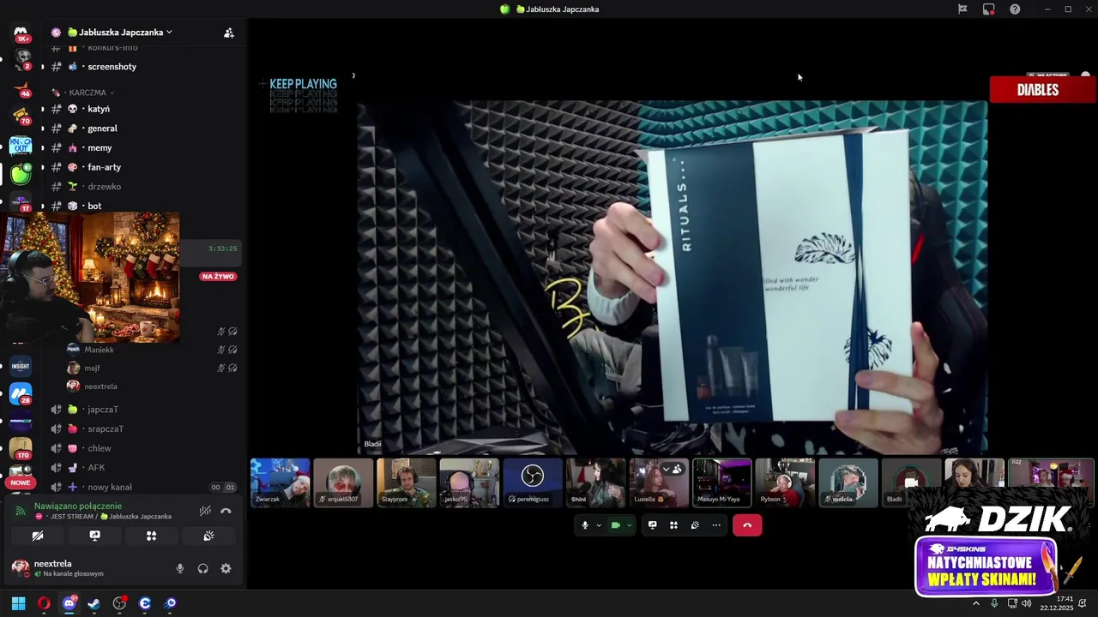1098x617 pixels.
Task: Click neextrela user avatar in user panel
Action: [x=21, y=567]
